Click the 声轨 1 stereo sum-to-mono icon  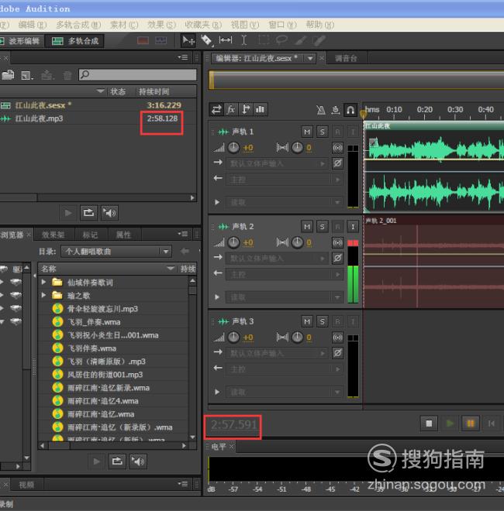pos(337,148)
